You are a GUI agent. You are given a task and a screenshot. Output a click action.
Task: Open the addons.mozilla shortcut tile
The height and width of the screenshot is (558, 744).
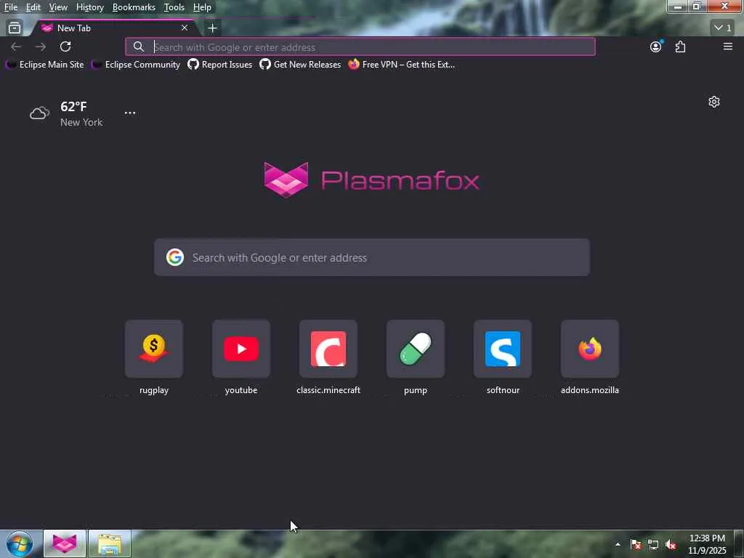(x=590, y=349)
